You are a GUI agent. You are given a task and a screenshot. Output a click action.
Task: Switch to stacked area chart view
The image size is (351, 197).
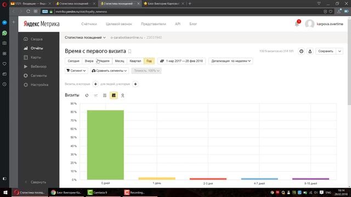[105, 95]
